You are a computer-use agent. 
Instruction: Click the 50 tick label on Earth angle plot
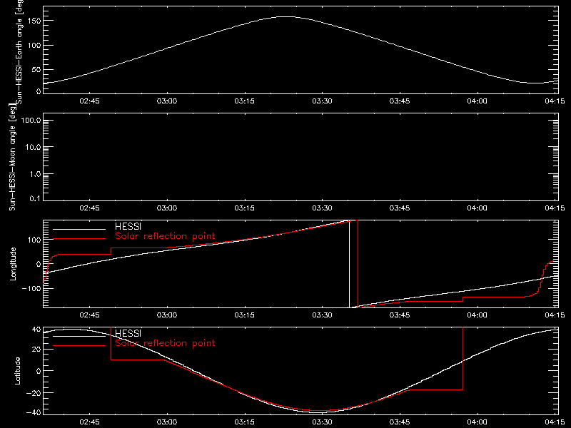coord(36,69)
